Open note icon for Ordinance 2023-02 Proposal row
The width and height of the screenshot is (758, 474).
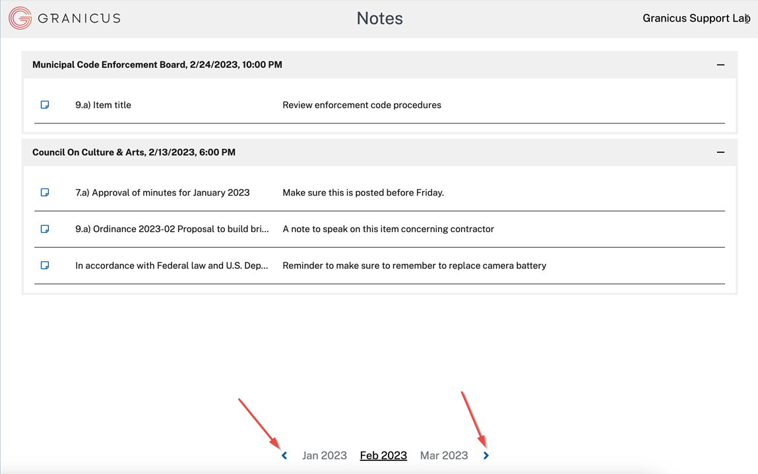coord(45,229)
